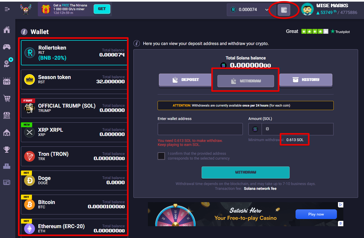Open the shopping cart sidebar icon
The height and width of the screenshot is (238, 364).
tap(7, 98)
